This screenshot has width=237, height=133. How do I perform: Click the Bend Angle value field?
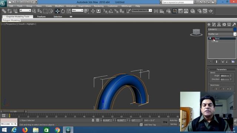225,76
